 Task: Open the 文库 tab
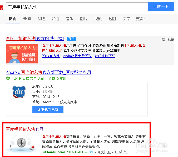pos(126,19)
